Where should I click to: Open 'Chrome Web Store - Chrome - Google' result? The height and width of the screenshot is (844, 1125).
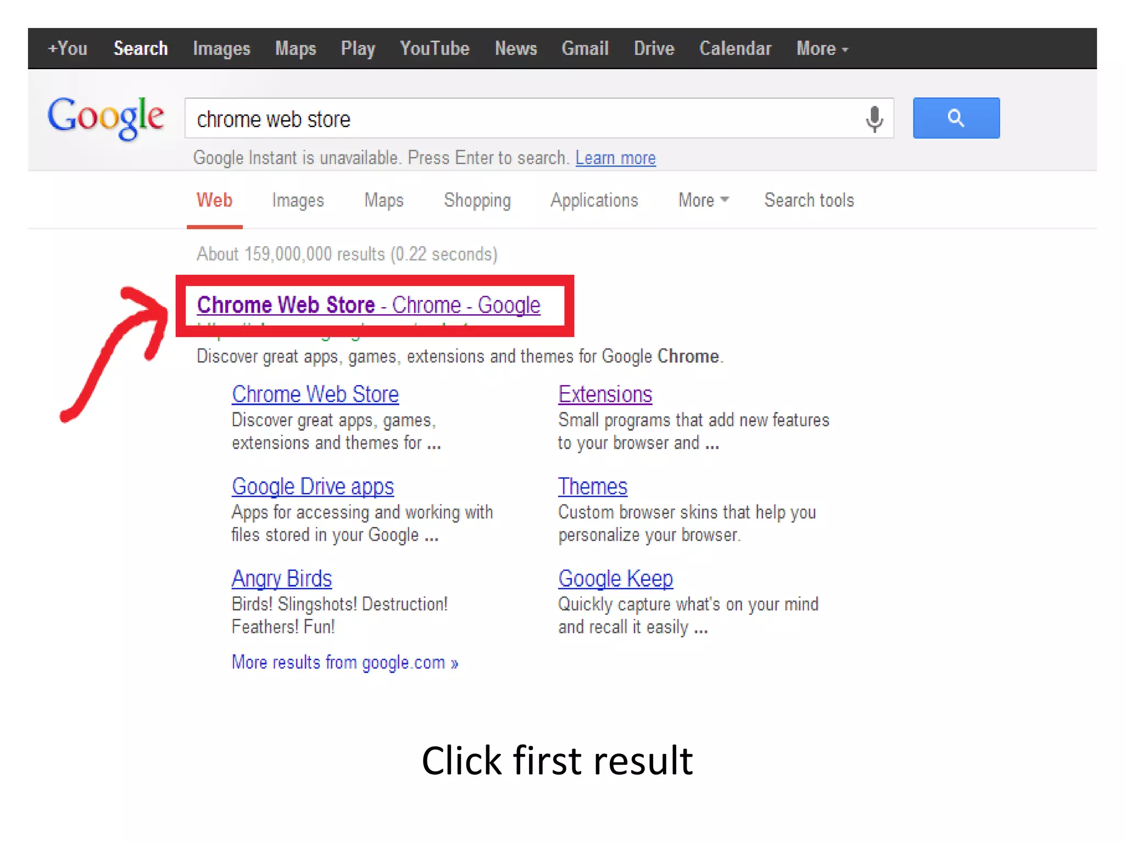369,305
